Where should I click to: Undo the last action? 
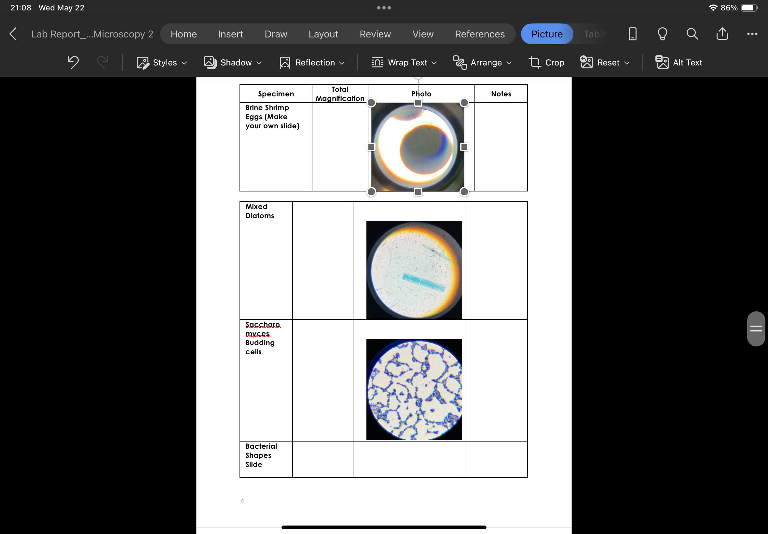tap(73, 62)
